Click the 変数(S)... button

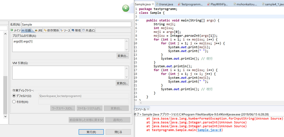click(122, 83)
